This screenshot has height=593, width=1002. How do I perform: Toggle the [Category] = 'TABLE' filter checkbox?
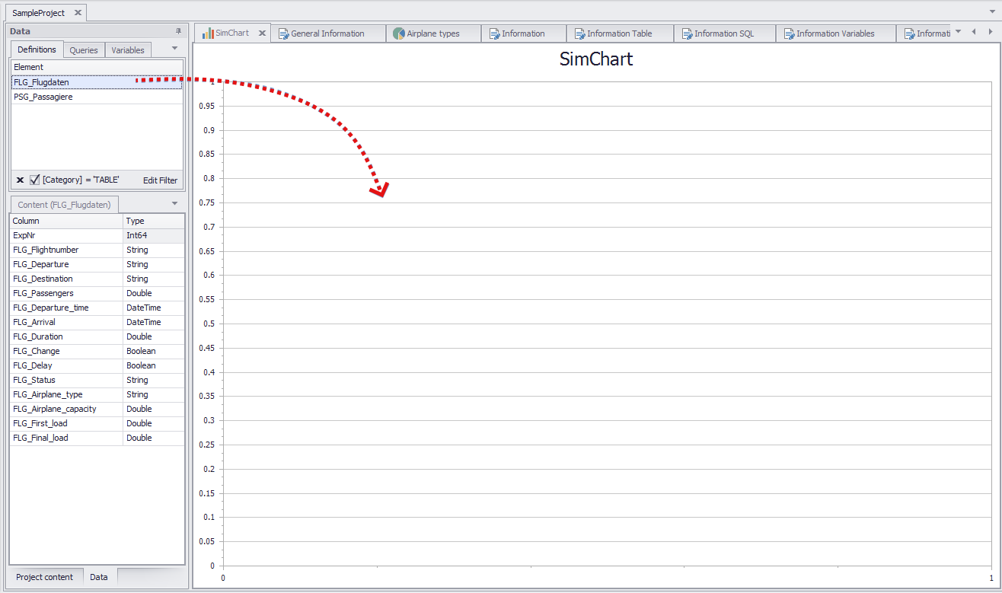[32, 180]
